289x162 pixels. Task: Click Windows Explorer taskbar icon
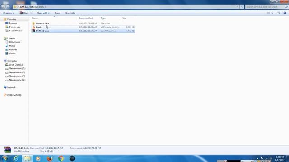click(x=27, y=158)
